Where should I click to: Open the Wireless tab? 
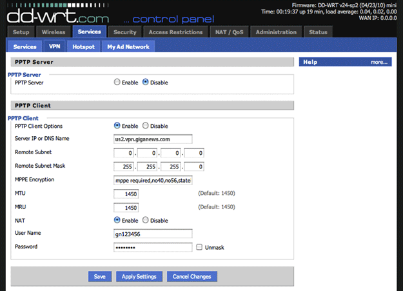tap(54, 32)
